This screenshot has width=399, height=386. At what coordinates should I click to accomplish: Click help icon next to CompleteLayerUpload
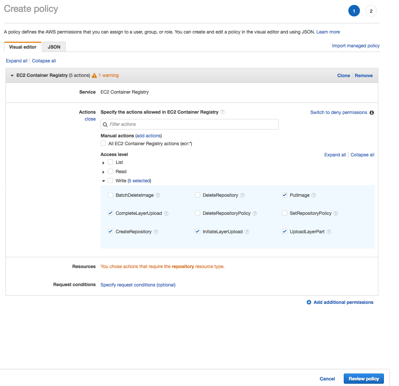[x=166, y=214]
